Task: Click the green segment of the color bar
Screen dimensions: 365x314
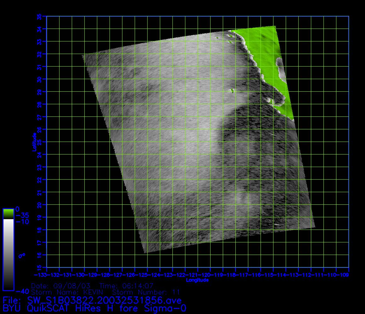Action: click(x=8, y=214)
